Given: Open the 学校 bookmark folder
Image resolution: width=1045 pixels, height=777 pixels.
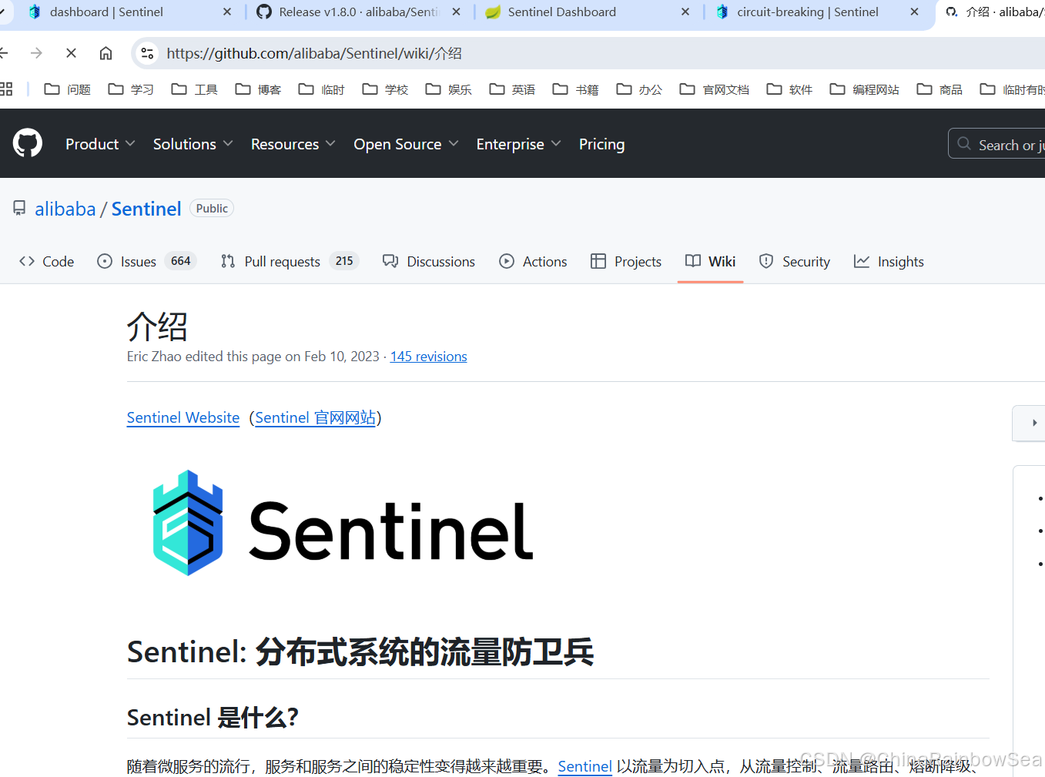Looking at the screenshot, I should coord(385,89).
